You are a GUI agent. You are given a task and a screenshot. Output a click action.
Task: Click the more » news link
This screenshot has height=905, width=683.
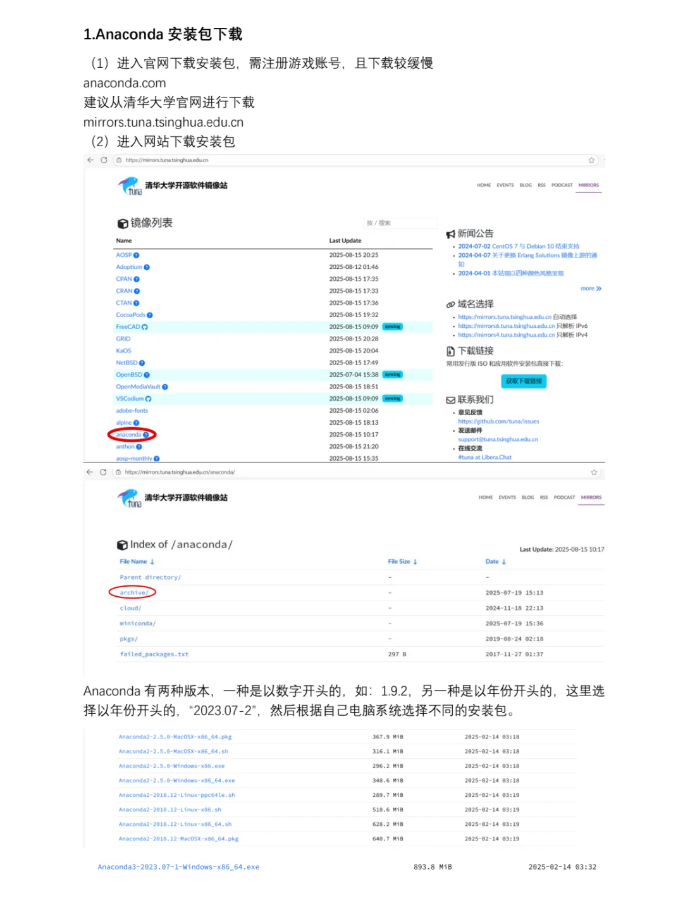click(x=591, y=289)
